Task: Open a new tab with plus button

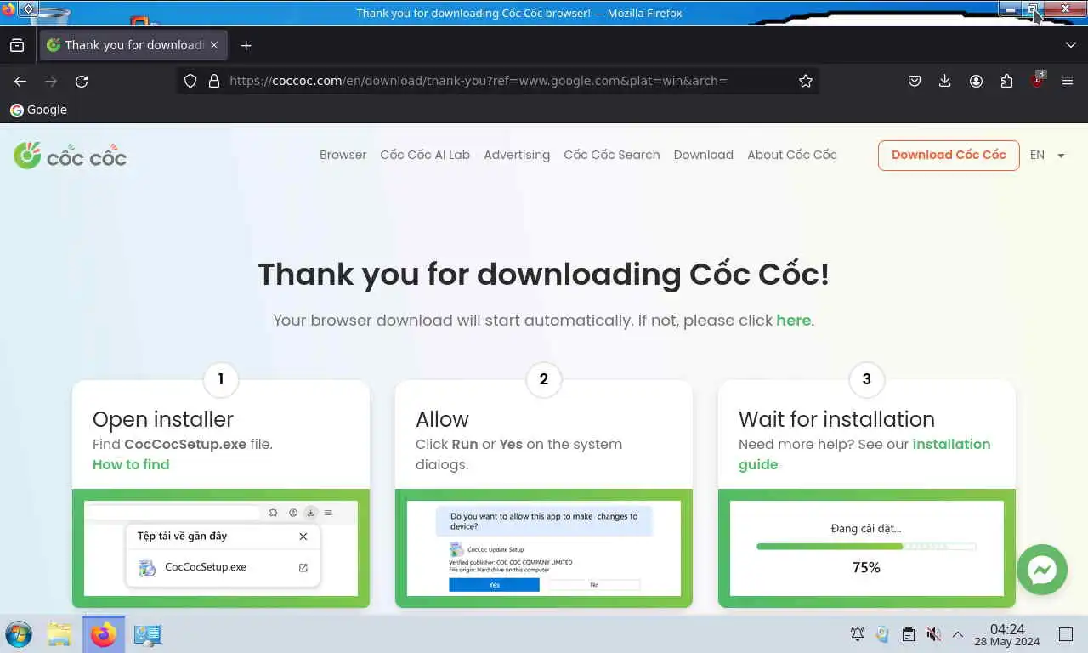Action: [x=246, y=45]
